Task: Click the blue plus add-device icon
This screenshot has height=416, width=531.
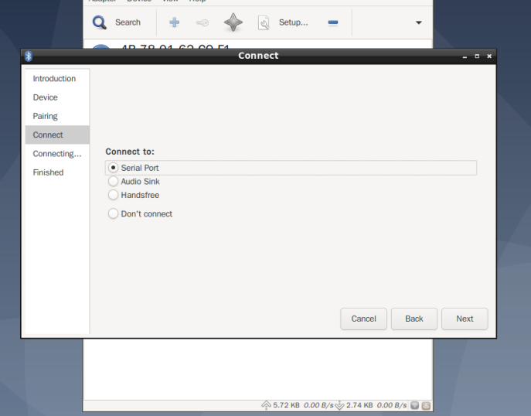Action: tap(174, 22)
